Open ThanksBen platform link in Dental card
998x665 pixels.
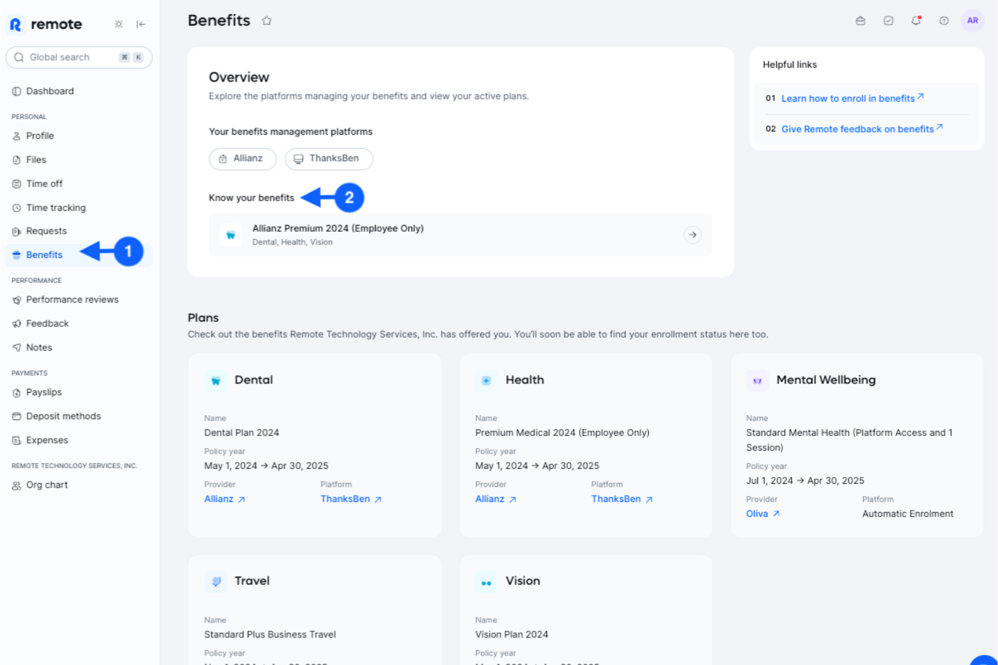[x=351, y=499]
